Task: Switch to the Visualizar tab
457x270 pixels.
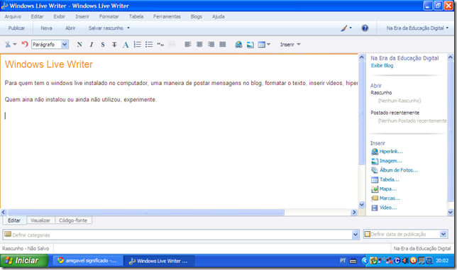Action: (x=40, y=220)
